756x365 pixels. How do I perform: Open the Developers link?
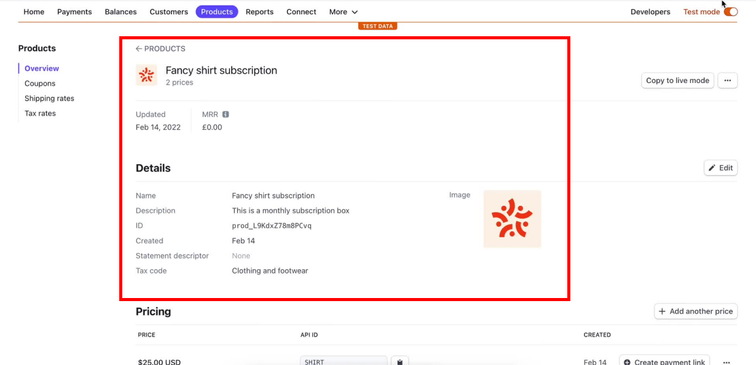(x=650, y=12)
